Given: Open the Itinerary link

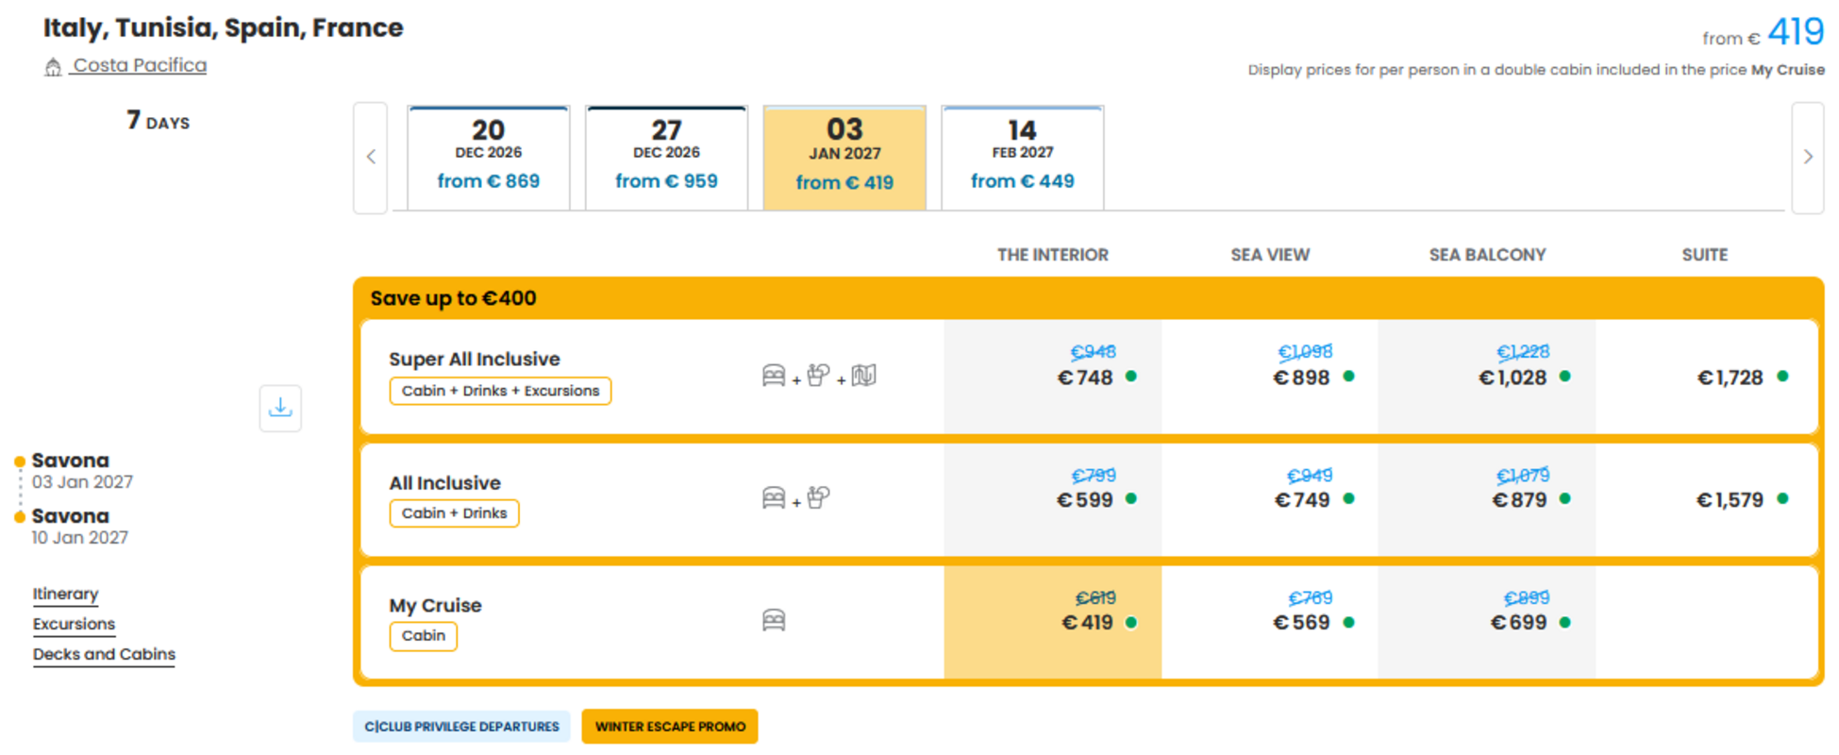Looking at the screenshot, I should tap(66, 594).
